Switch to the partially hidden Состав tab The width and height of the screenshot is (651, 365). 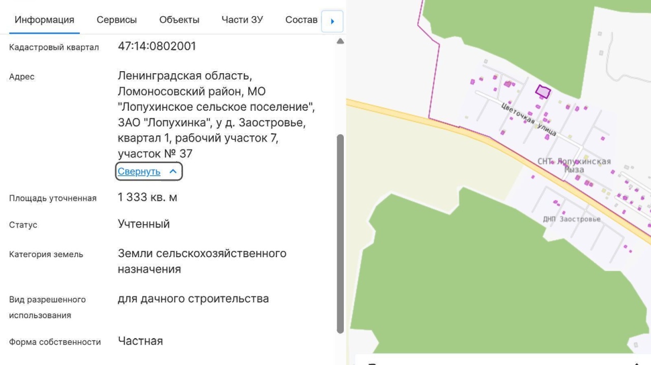pos(301,20)
